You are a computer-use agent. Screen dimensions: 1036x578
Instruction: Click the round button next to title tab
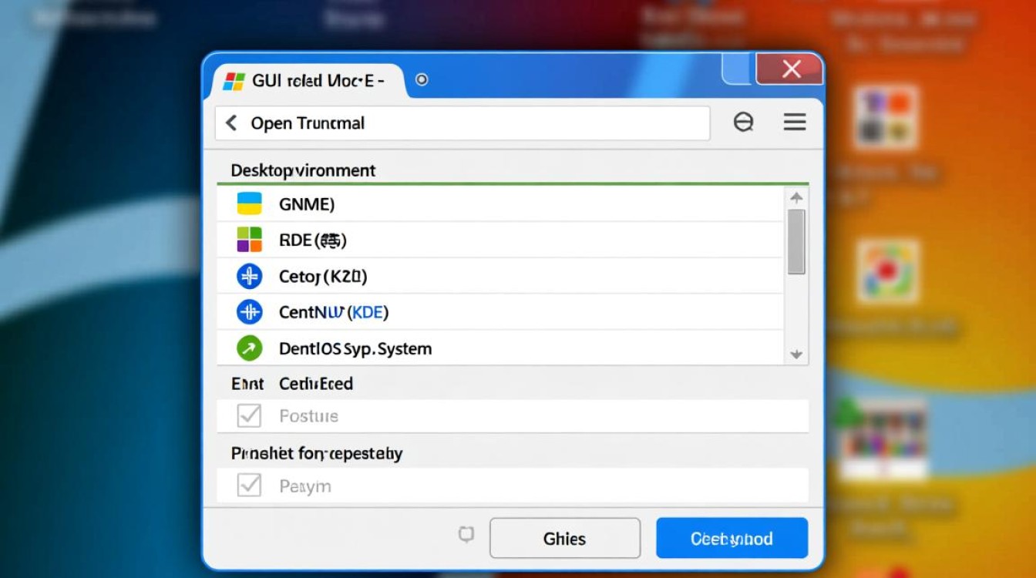422,79
